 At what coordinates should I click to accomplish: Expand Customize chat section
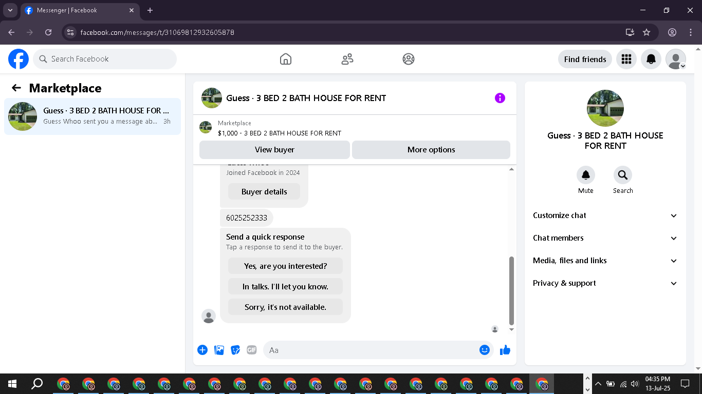[605, 215]
